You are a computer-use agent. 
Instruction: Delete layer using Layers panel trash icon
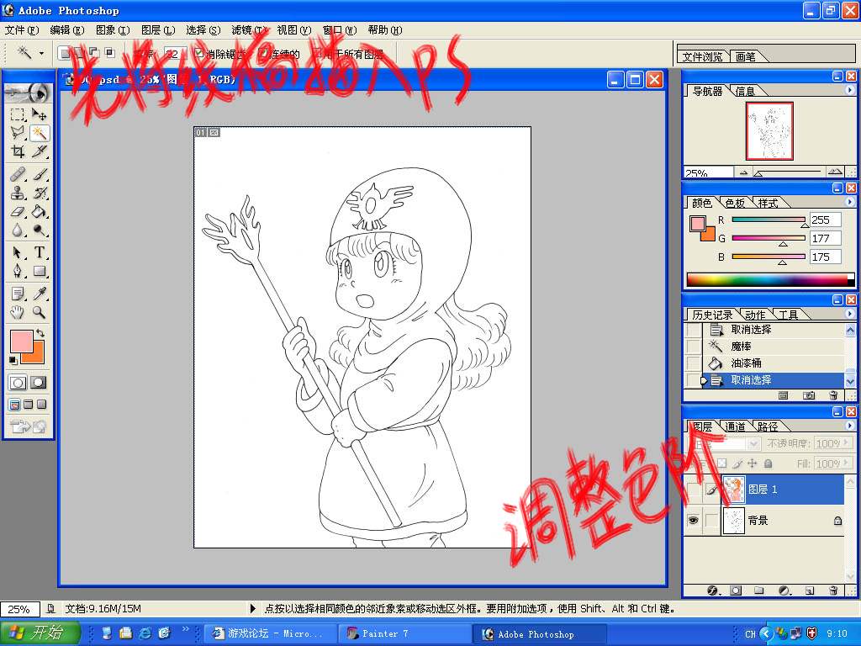tap(833, 590)
